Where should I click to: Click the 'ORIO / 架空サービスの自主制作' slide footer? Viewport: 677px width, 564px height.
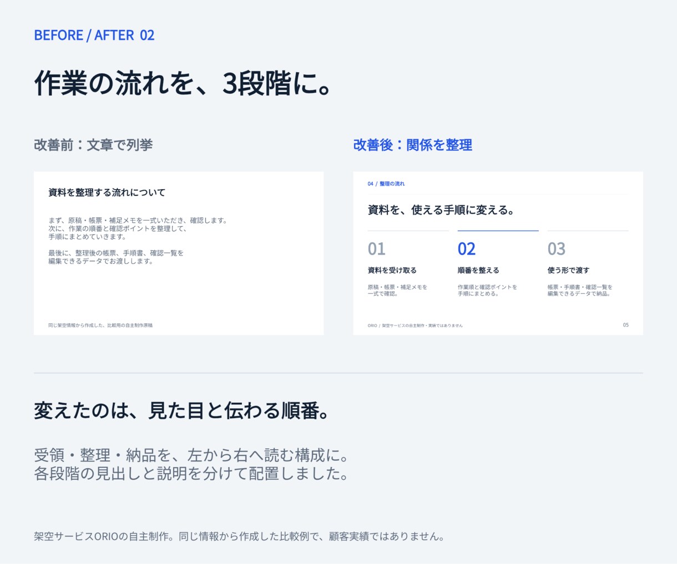point(415,326)
